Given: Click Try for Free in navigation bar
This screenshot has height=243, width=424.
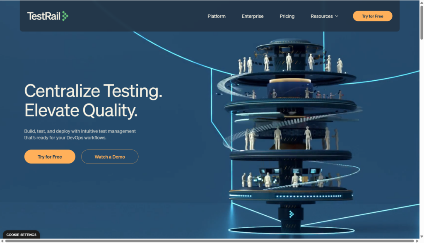Looking at the screenshot, I should point(372,16).
